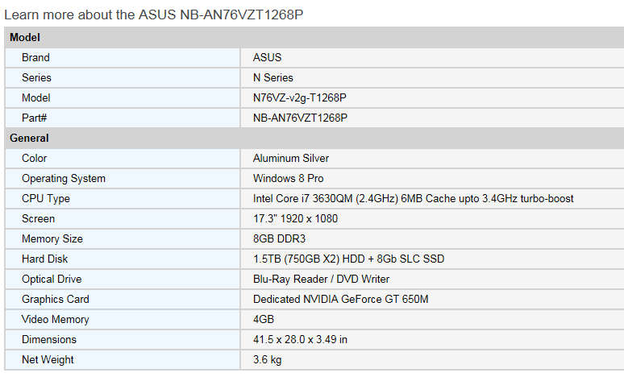Screen dimensions: 624x377
Task: Select the Part# value NB-AN76VZT1268P
Action: point(300,118)
